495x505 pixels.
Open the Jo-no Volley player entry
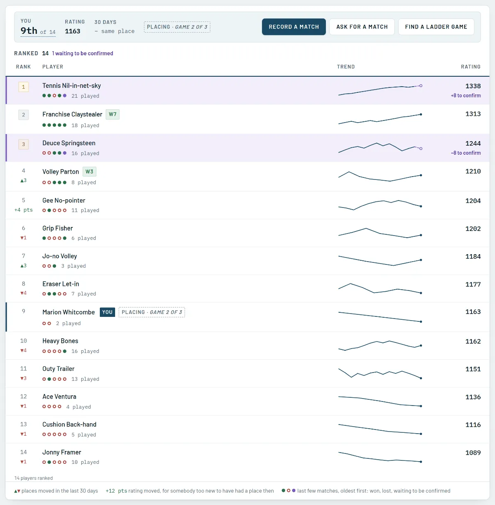60,256
